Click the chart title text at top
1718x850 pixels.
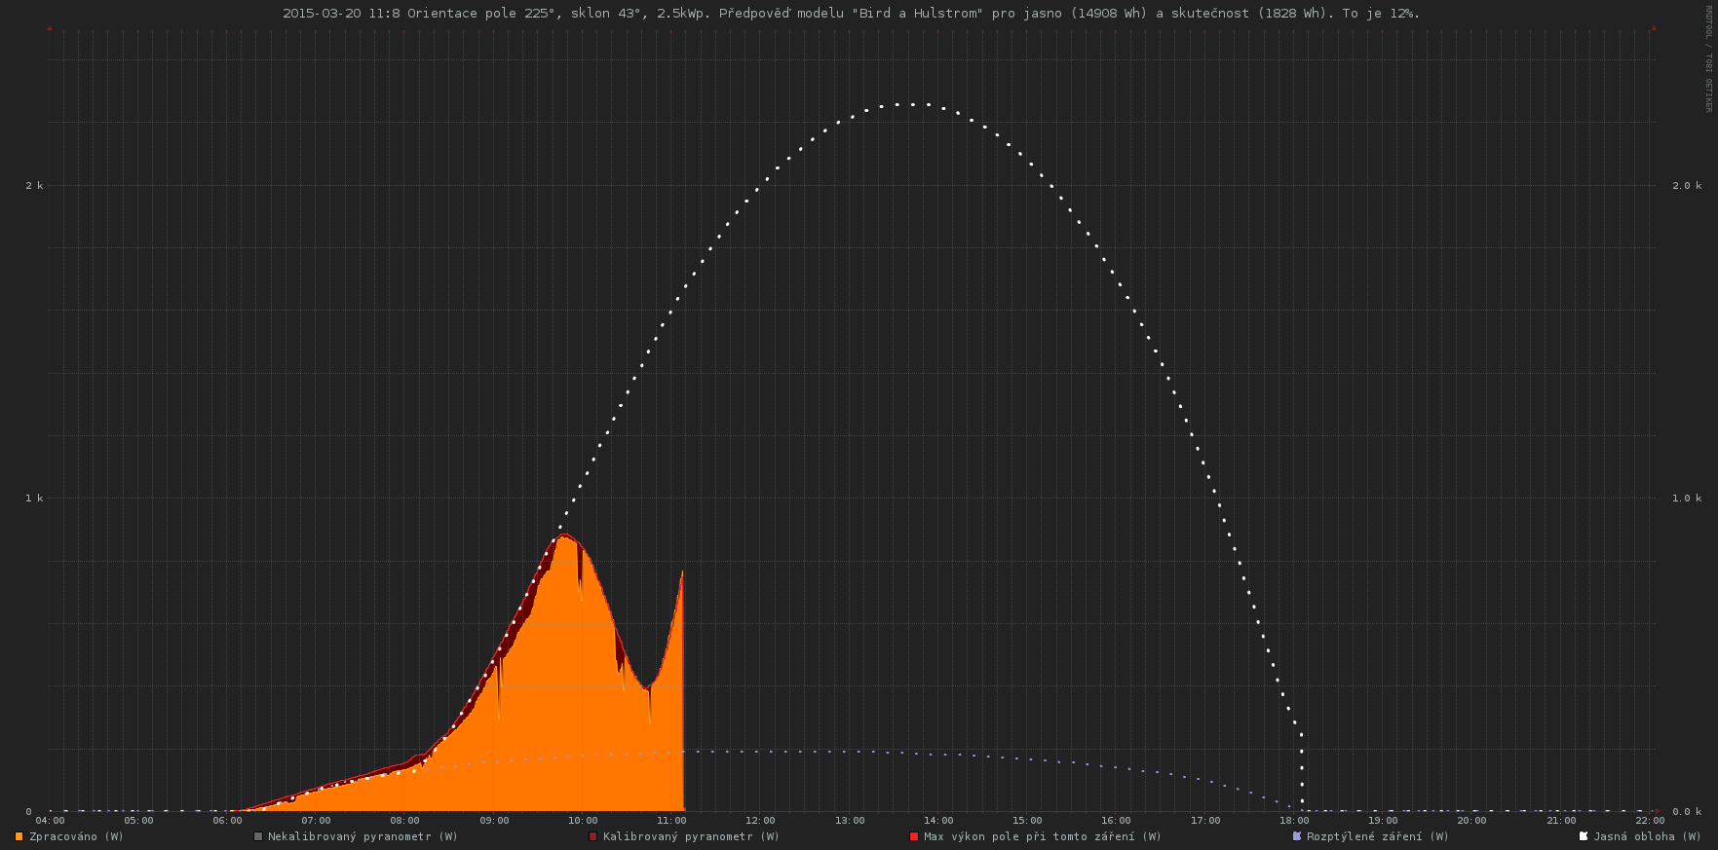851,14
